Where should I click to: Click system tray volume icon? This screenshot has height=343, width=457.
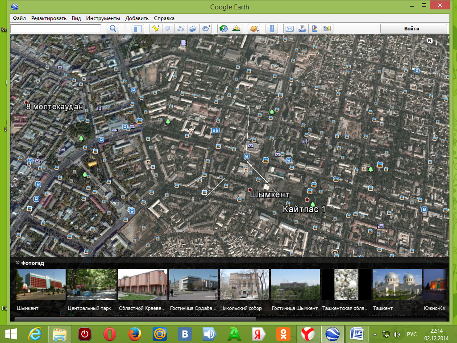[x=396, y=334]
